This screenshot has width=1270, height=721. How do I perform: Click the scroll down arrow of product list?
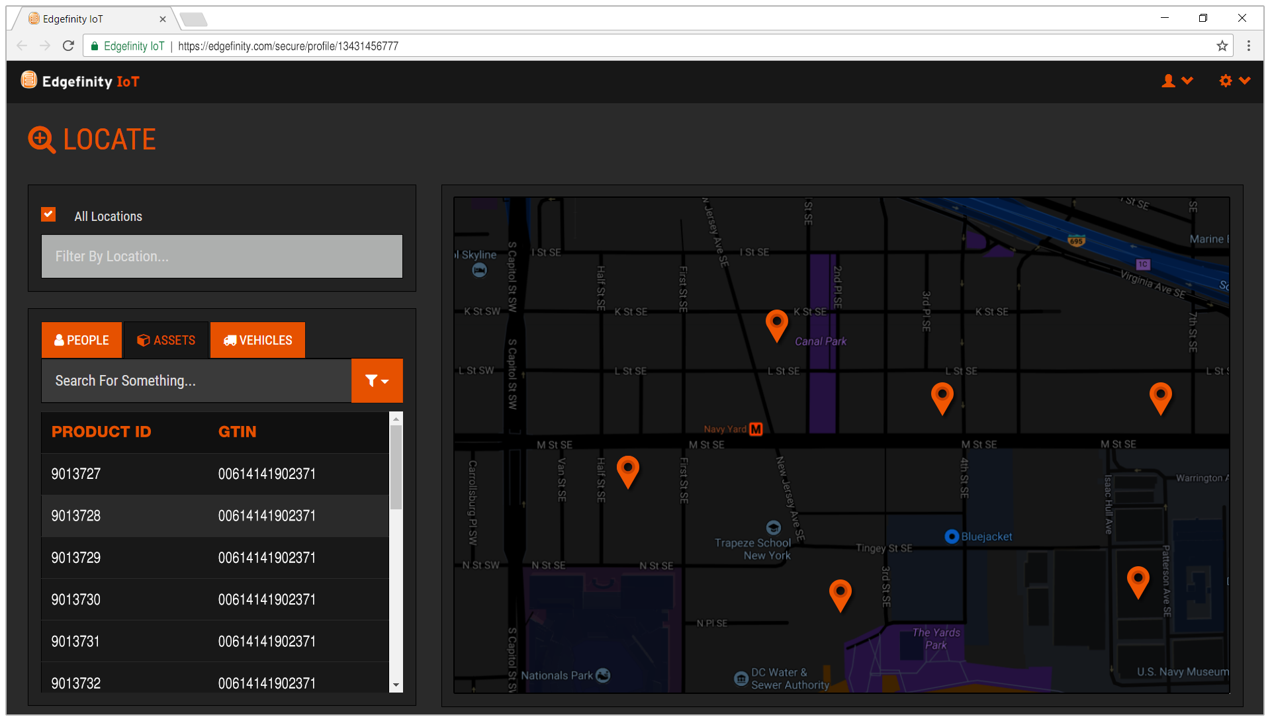[396, 685]
